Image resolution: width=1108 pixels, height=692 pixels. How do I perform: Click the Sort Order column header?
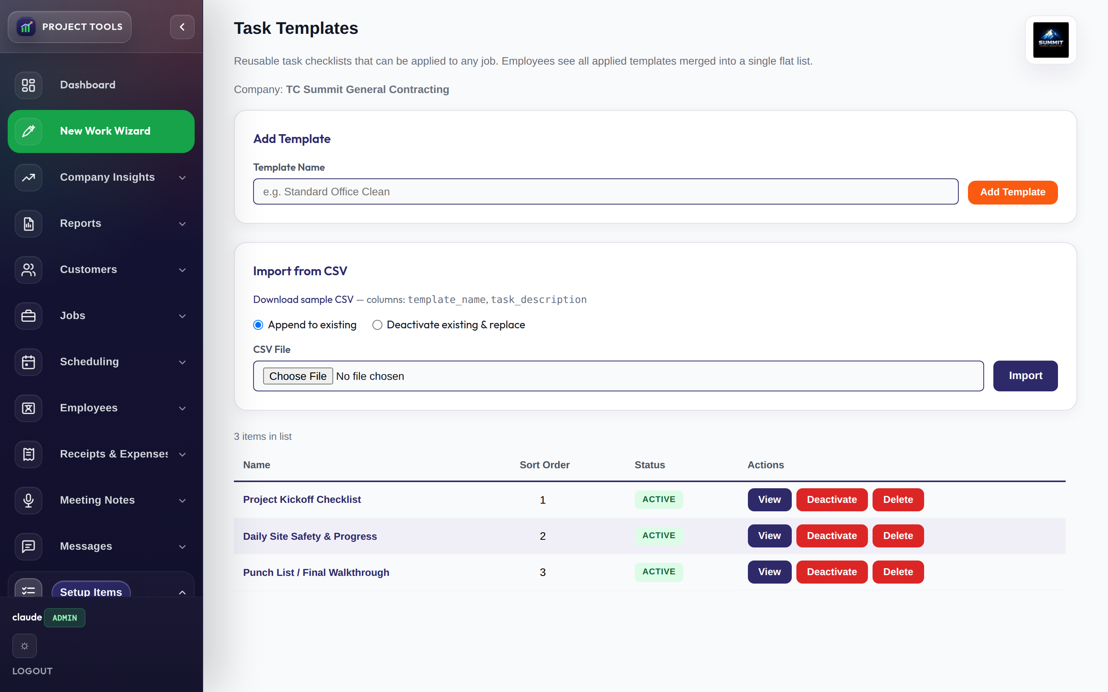click(544, 465)
